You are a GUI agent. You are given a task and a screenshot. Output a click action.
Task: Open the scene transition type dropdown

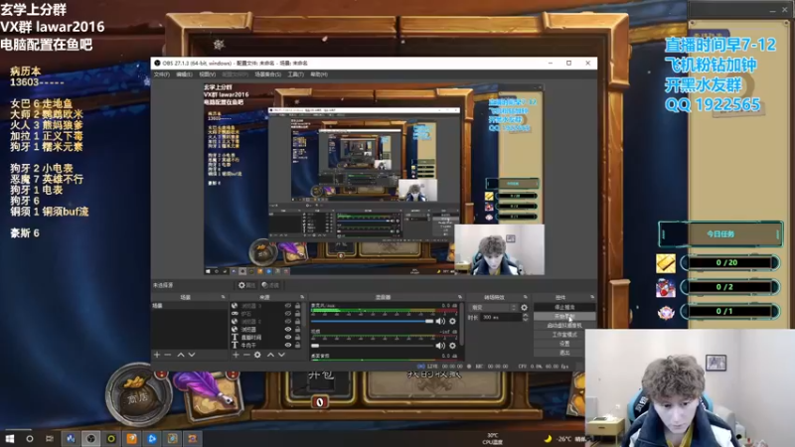point(494,307)
